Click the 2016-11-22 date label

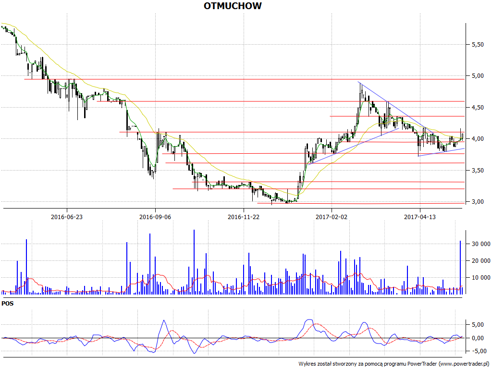coord(244,217)
